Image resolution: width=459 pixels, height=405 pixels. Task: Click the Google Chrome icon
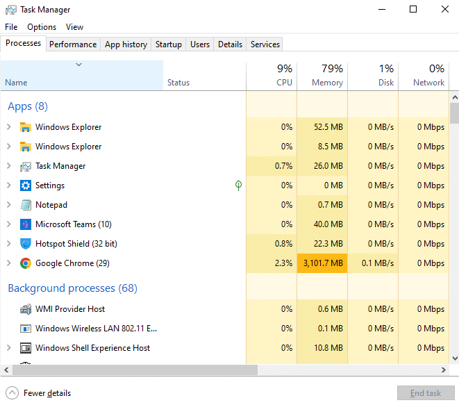tap(26, 263)
